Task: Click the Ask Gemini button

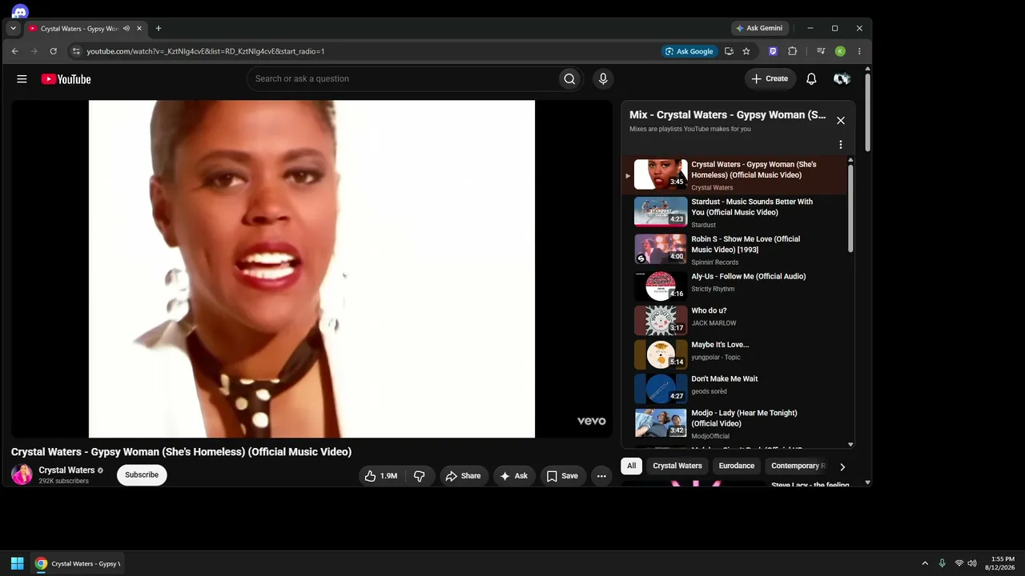Action: point(760,28)
